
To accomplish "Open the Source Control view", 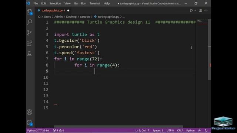I will click(x=30, y=33).
